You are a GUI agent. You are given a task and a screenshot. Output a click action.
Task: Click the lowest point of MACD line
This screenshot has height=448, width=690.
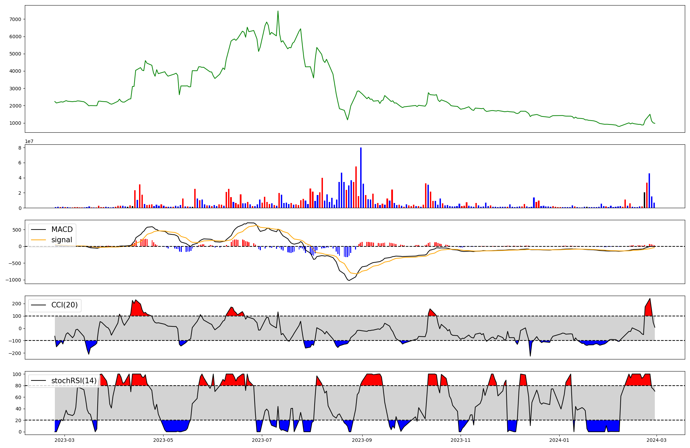(x=349, y=280)
